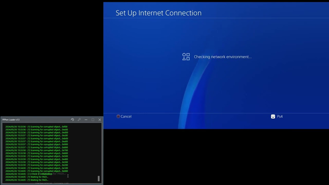This screenshot has width=329, height=185.
Task: Click the PPPwn Loader v1.5 title
Action: [11, 120]
